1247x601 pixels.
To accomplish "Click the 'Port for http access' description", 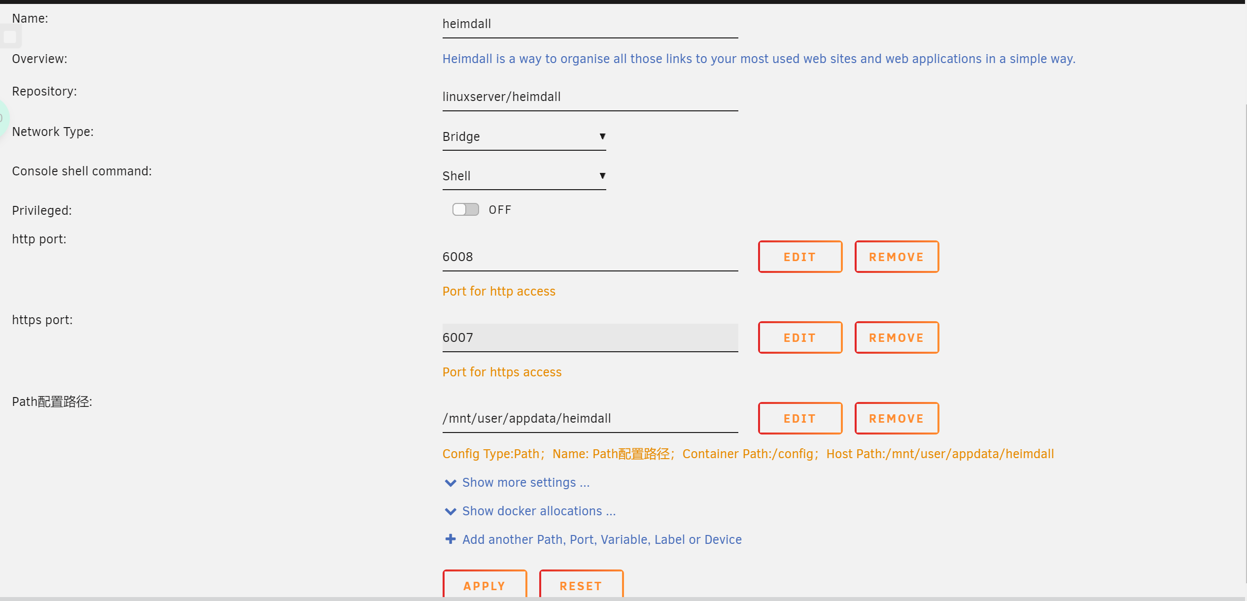I will click(x=499, y=292).
